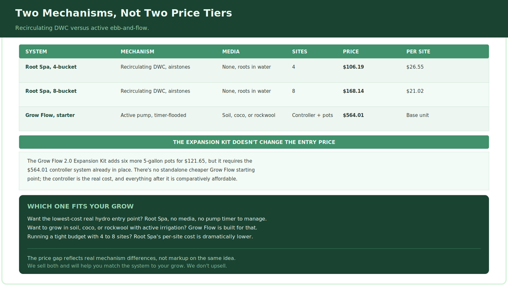Click the $21.02 per site value

415,91
